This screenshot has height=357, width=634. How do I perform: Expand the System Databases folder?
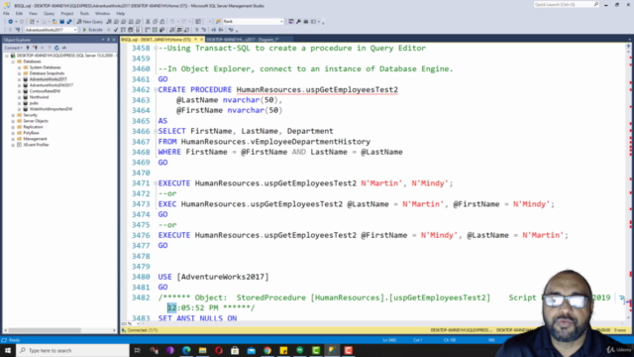19,67
